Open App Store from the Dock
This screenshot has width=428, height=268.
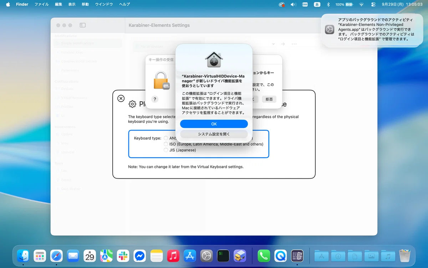click(190, 255)
